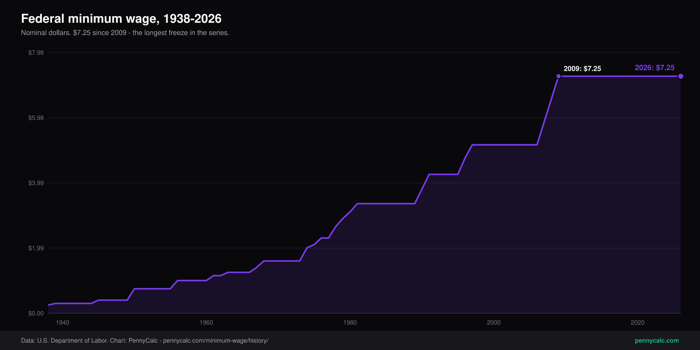
Task: Click the 2020 x-axis tick label
Action: tap(637, 322)
